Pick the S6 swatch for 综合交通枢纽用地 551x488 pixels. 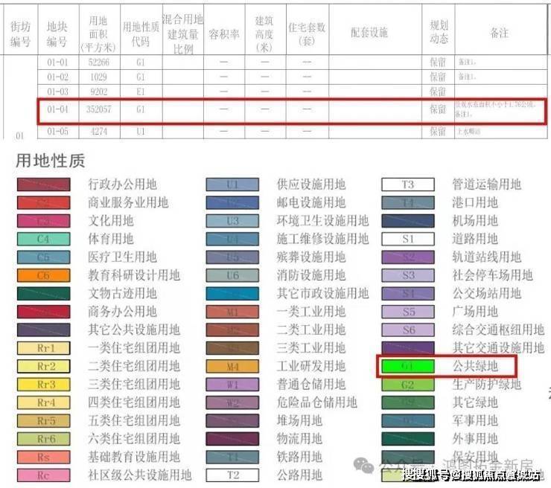tap(408, 330)
